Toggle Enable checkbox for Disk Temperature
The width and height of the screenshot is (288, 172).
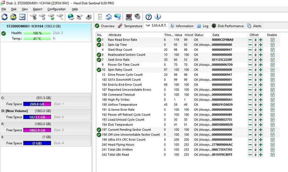[272, 125]
